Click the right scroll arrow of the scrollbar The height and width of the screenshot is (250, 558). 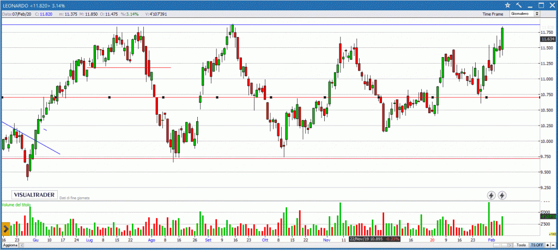(510, 245)
